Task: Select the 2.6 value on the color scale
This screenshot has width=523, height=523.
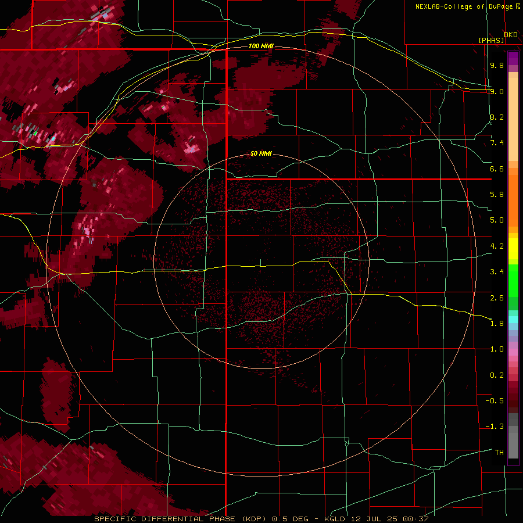Action: (497, 298)
